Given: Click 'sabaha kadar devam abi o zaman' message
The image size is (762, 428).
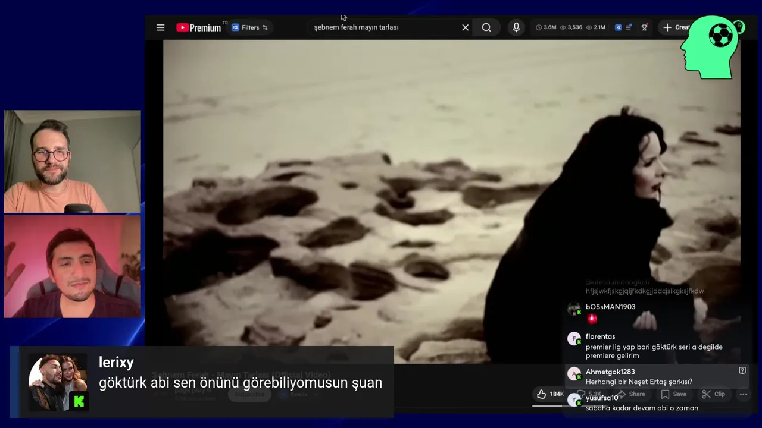Looking at the screenshot, I should click(x=642, y=408).
